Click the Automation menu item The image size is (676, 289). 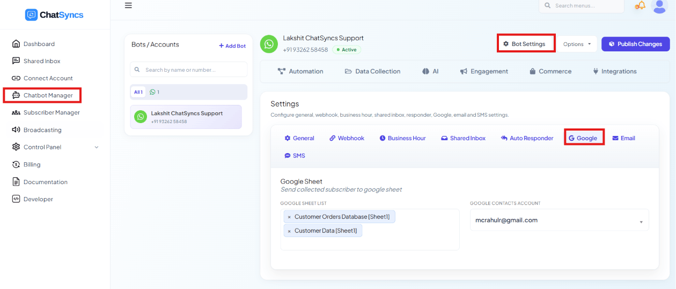coord(300,71)
